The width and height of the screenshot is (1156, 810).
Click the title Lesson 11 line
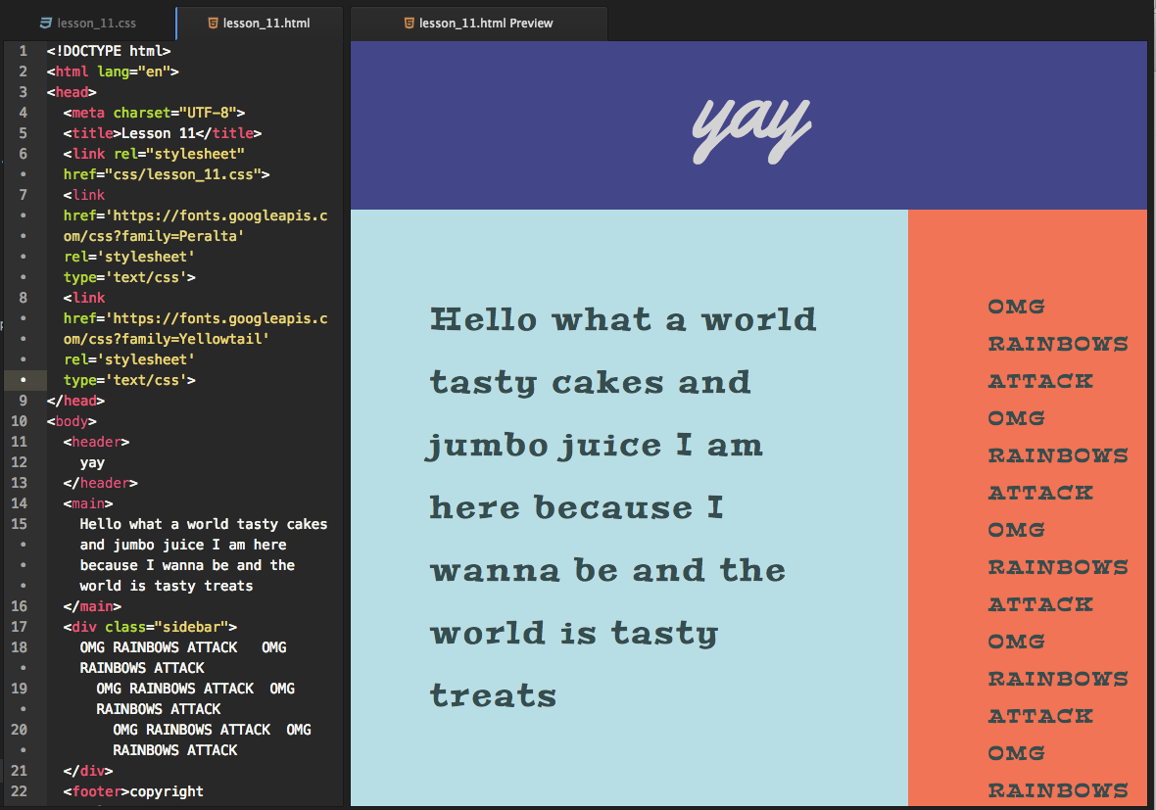[x=163, y=133]
